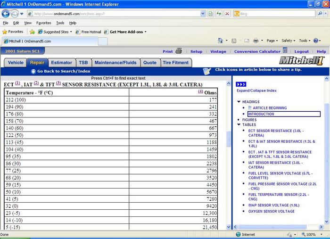Image resolution: width=330 pixels, height=239 pixels.
Task: Collapse the HEADINGS tree section
Action: click(x=239, y=102)
